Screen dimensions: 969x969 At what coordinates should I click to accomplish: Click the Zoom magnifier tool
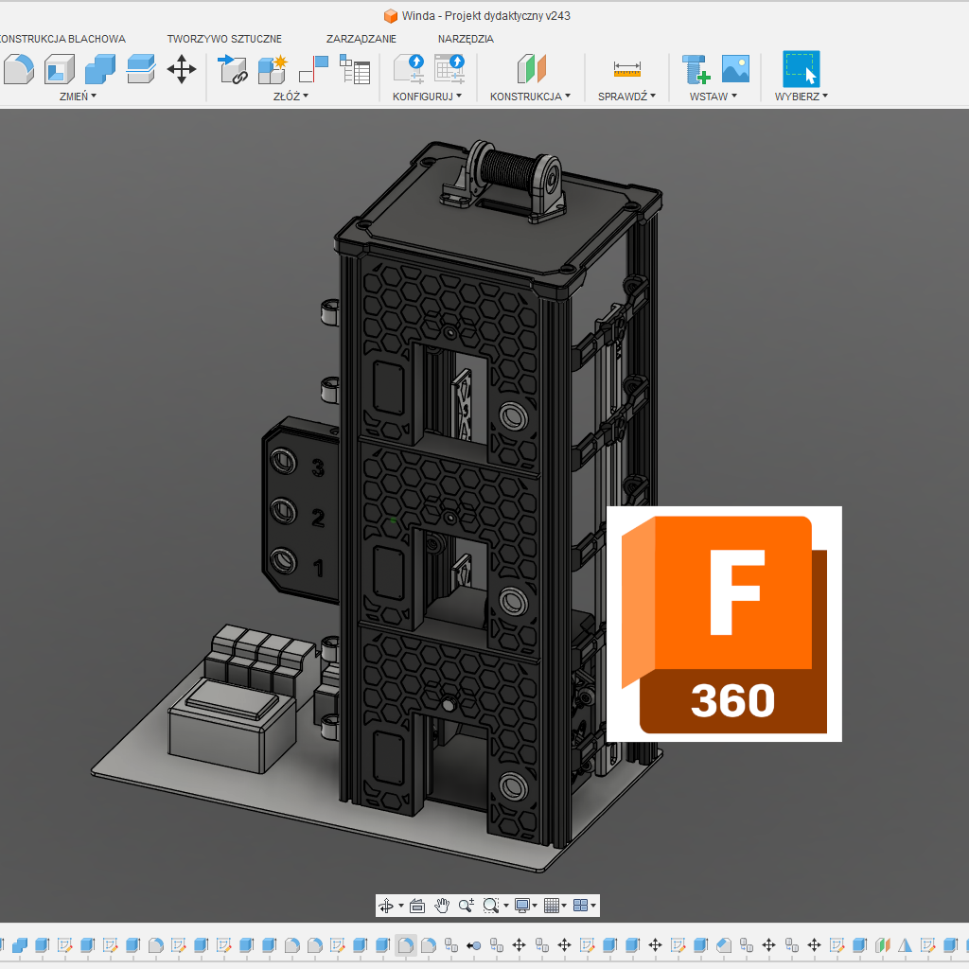pyautogui.click(x=491, y=905)
